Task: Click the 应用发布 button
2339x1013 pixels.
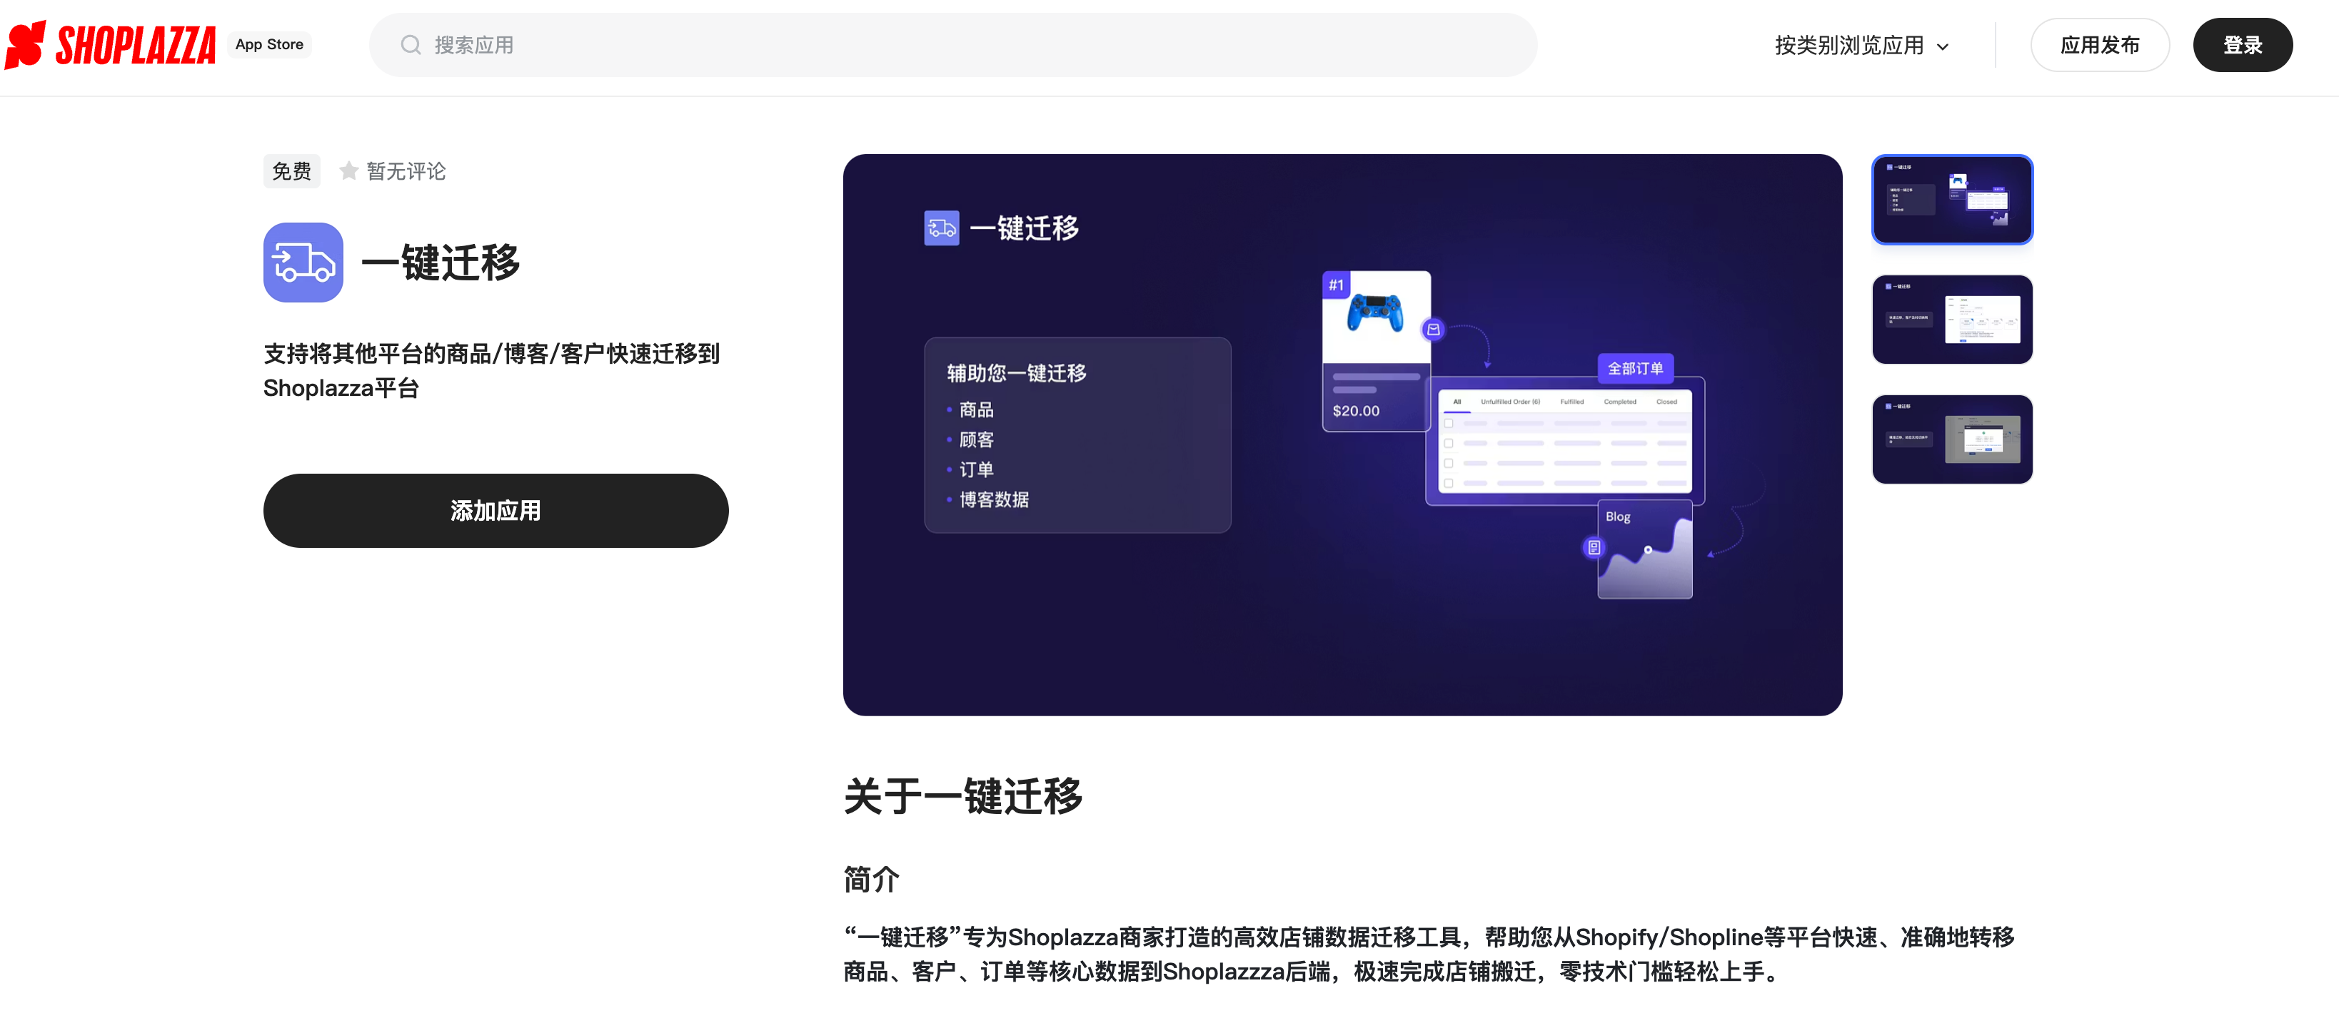Action: click(x=2099, y=46)
